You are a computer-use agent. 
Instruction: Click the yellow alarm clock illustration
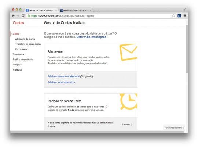click(x=128, y=101)
